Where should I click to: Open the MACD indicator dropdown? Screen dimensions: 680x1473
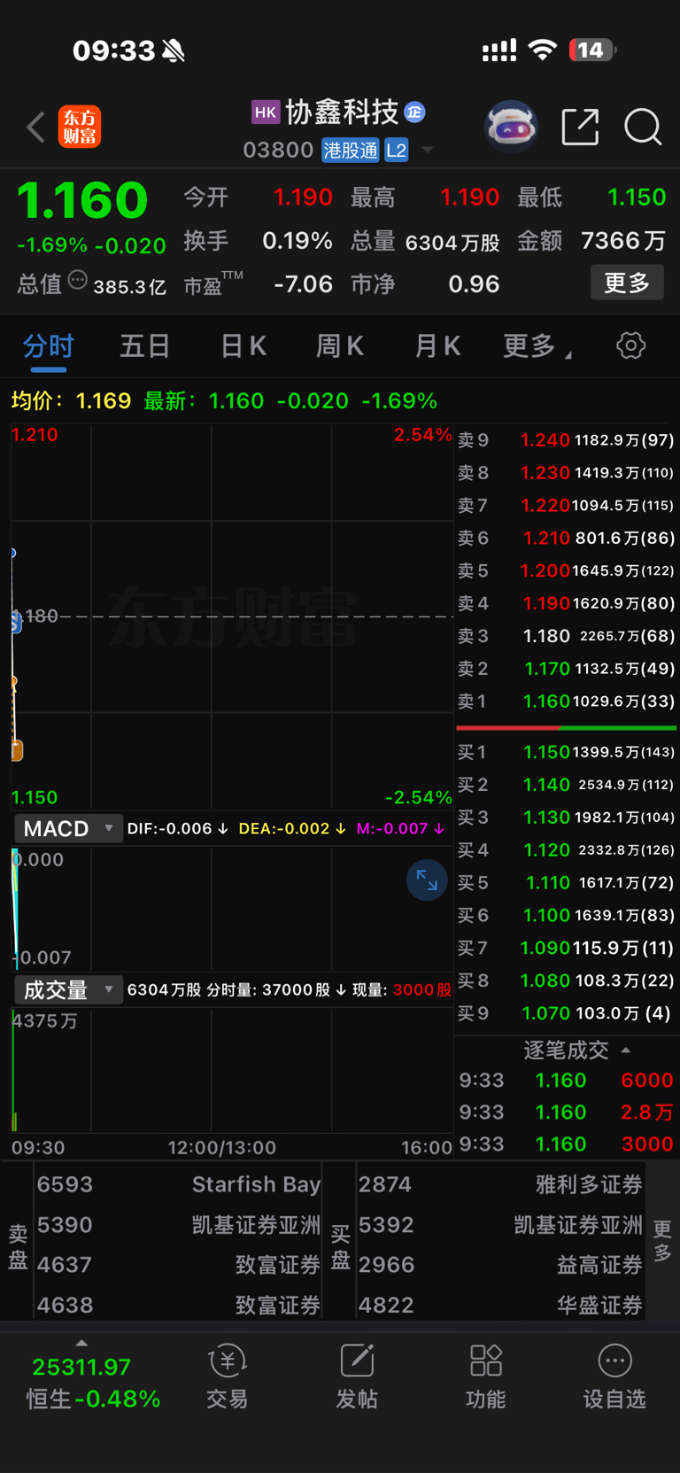68,828
